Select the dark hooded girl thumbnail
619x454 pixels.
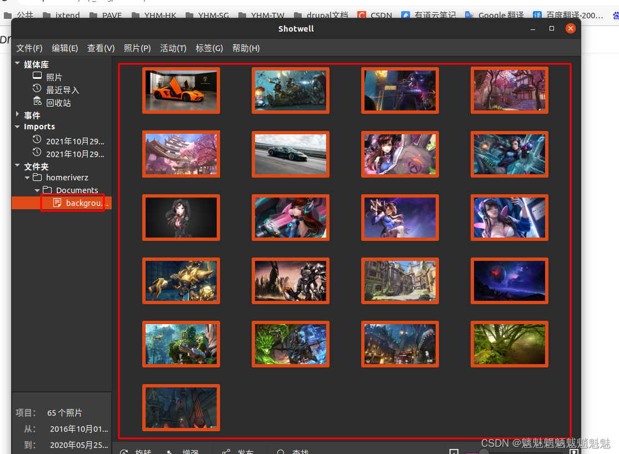[x=181, y=218]
